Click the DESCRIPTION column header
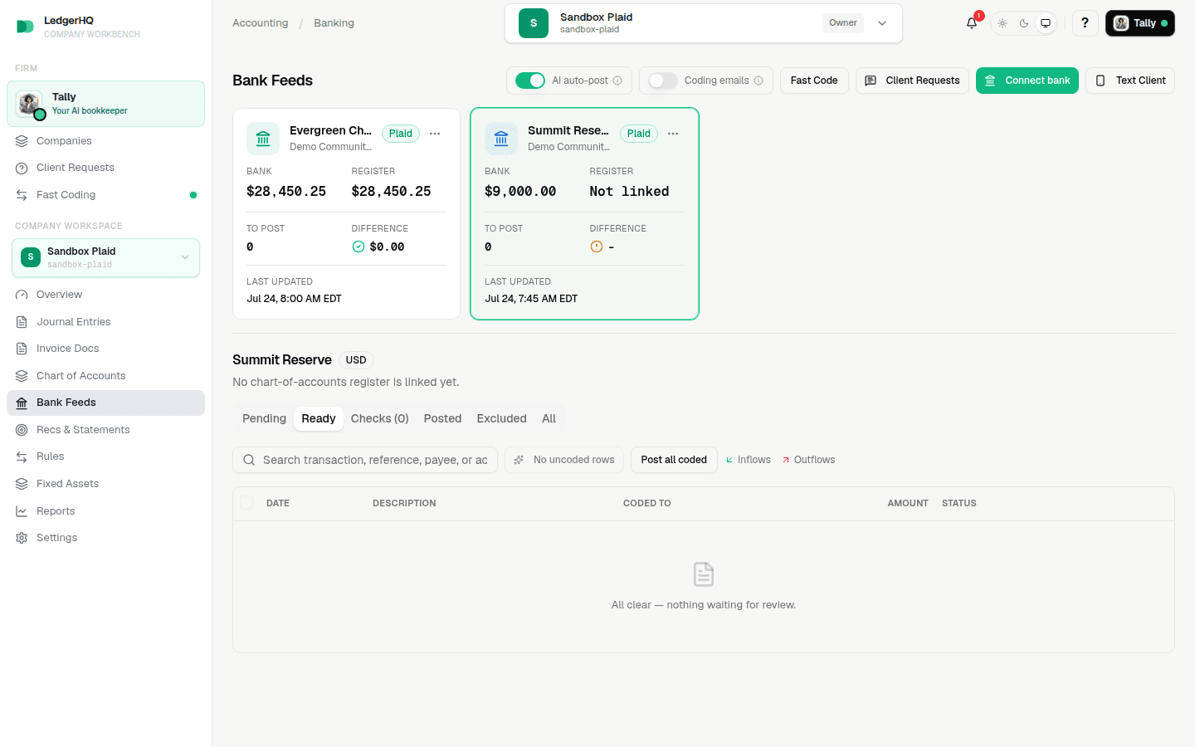1195x747 pixels. 404,503
